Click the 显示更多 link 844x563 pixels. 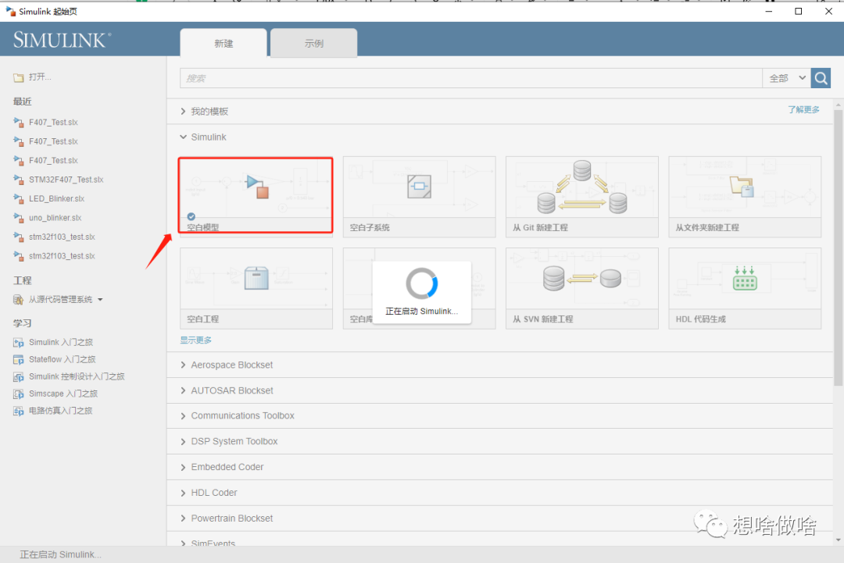pos(196,340)
